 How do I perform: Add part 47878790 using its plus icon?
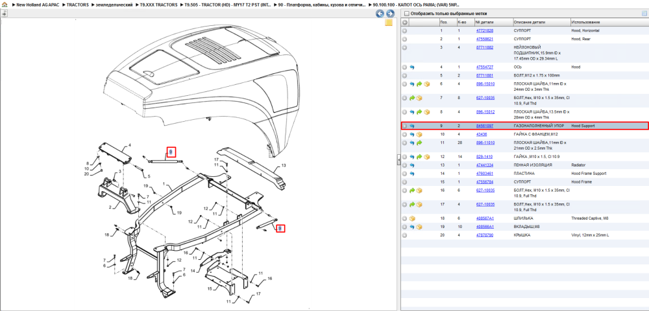(x=405, y=235)
